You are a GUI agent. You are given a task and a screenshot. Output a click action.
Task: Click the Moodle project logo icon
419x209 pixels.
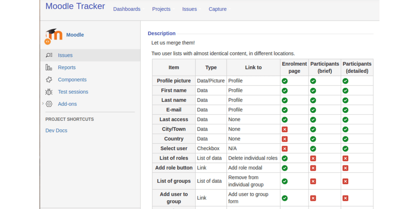[54, 36]
